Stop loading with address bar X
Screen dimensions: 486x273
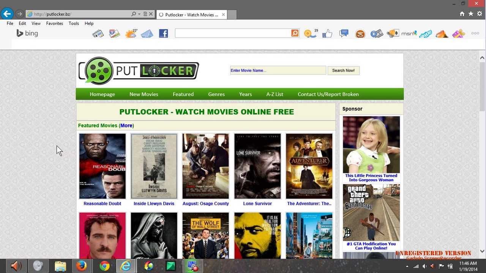151,14
